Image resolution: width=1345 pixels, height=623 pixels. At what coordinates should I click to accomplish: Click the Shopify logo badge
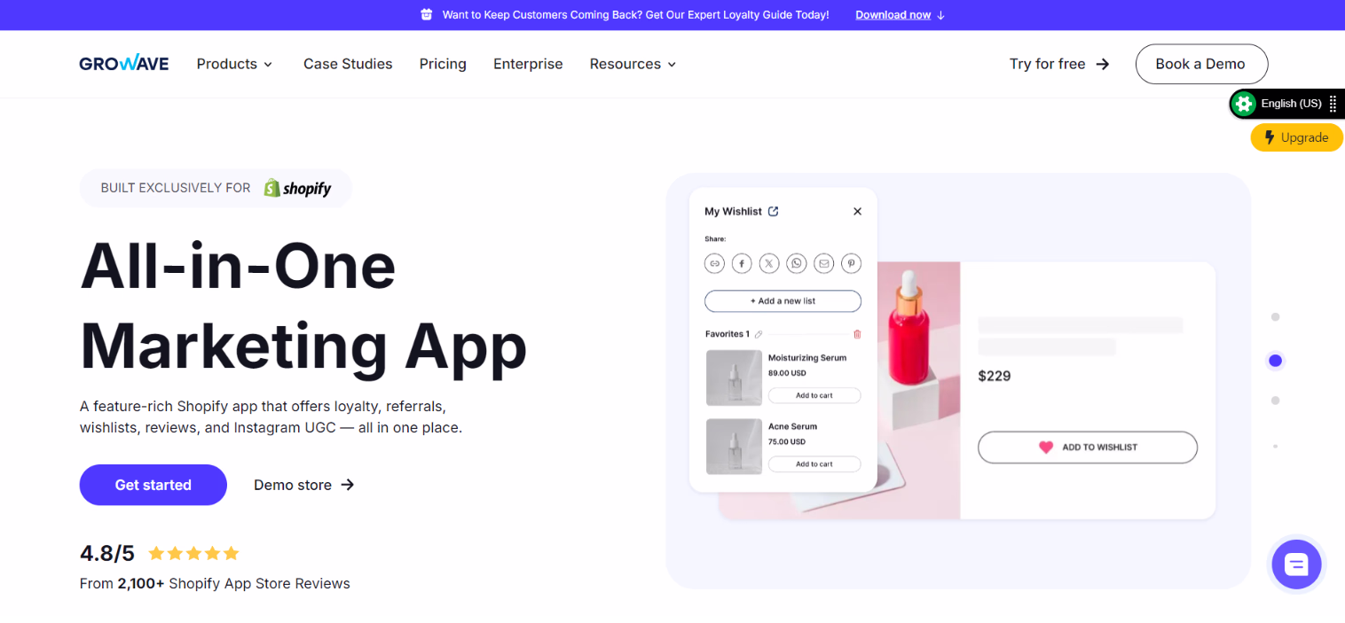click(297, 188)
